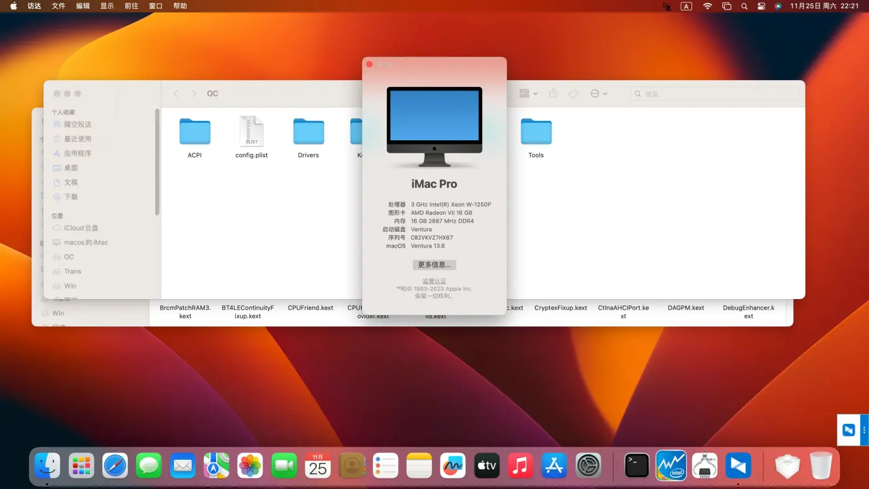869x489 pixels.
Task: Open System Settings from the Dock
Action: (588, 465)
